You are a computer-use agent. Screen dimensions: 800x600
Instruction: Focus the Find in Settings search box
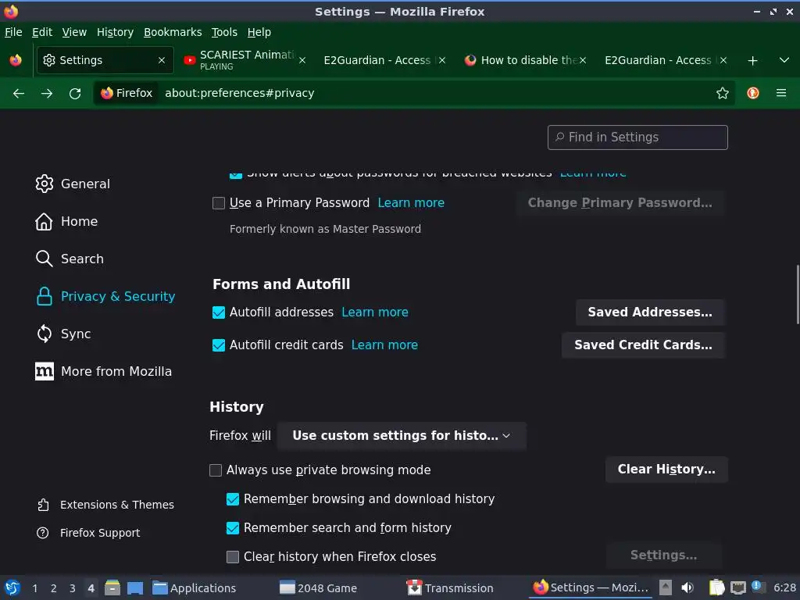(637, 137)
